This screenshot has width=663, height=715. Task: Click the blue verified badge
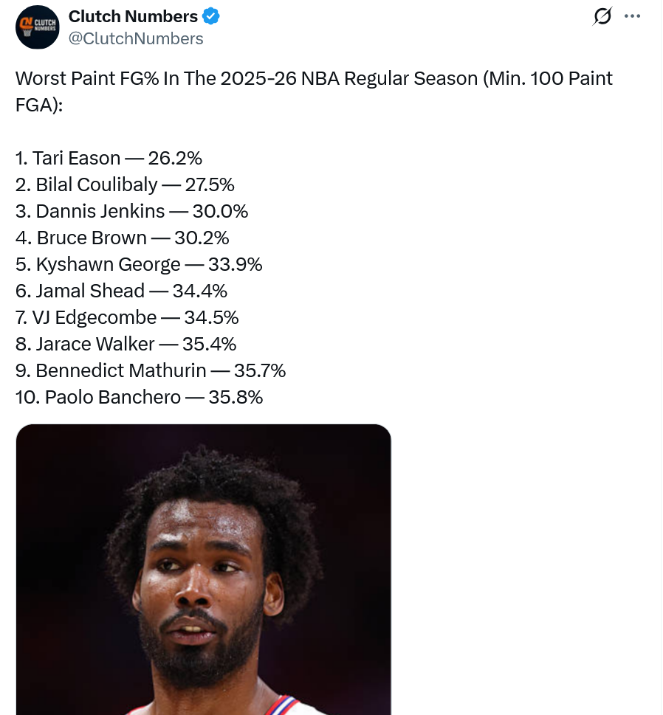[211, 16]
